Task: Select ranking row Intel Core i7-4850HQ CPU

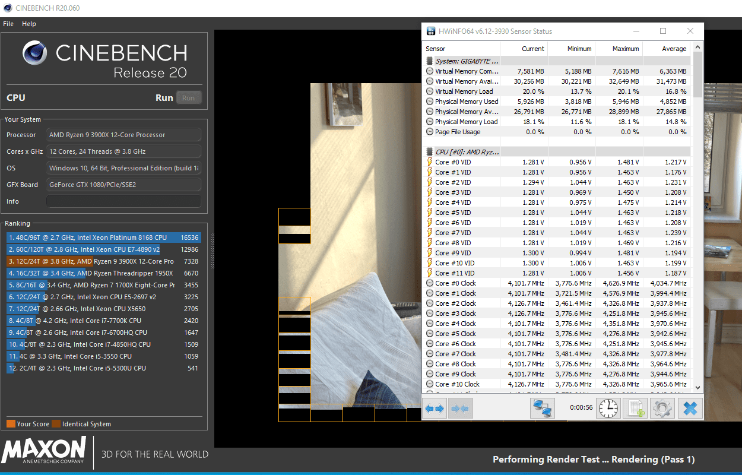Action: [104, 344]
